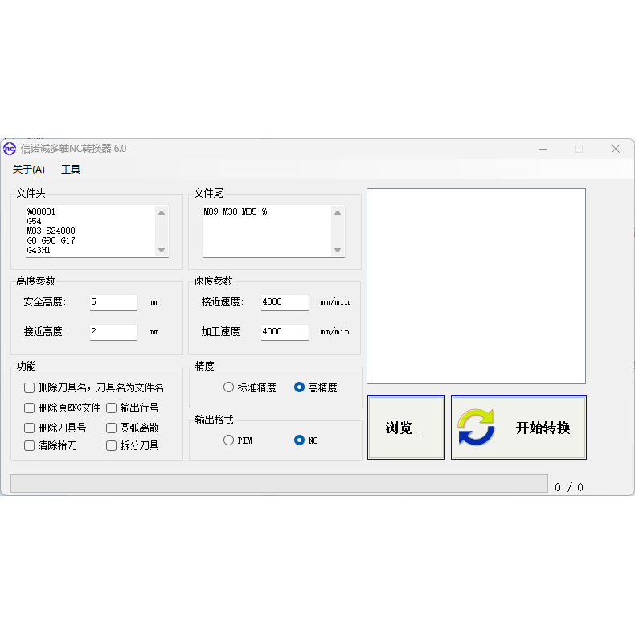Image resolution: width=635 pixels, height=635 pixels.
Task: Click scroll down arrow in 文件尾 box
Action: (x=338, y=250)
